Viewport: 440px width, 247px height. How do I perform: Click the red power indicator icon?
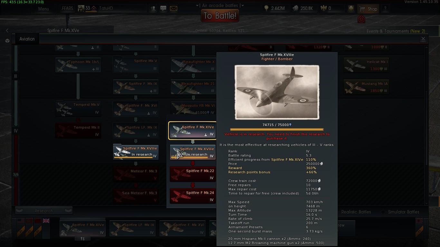pos(361,19)
